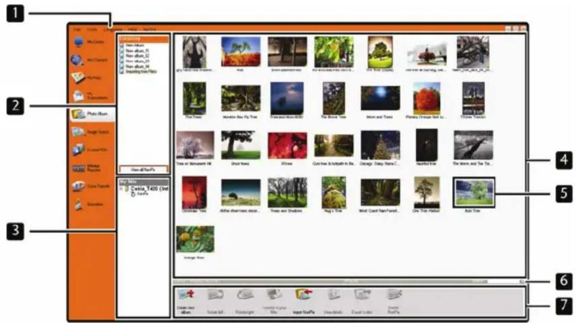Collapse the Cosia_T420 device tree node
576x323 pixels.
click(121, 189)
